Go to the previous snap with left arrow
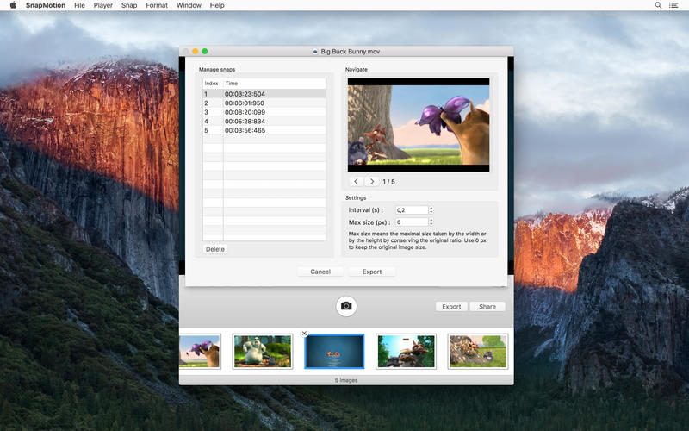The width and height of the screenshot is (689, 431). 357,182
